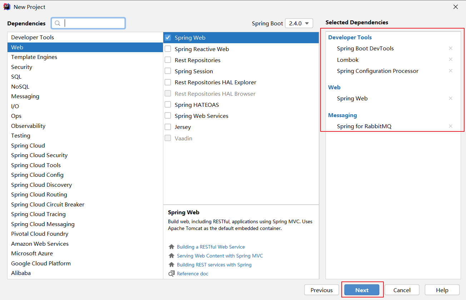Uncheck the Spring Web checkbox

tap(168, 37)
